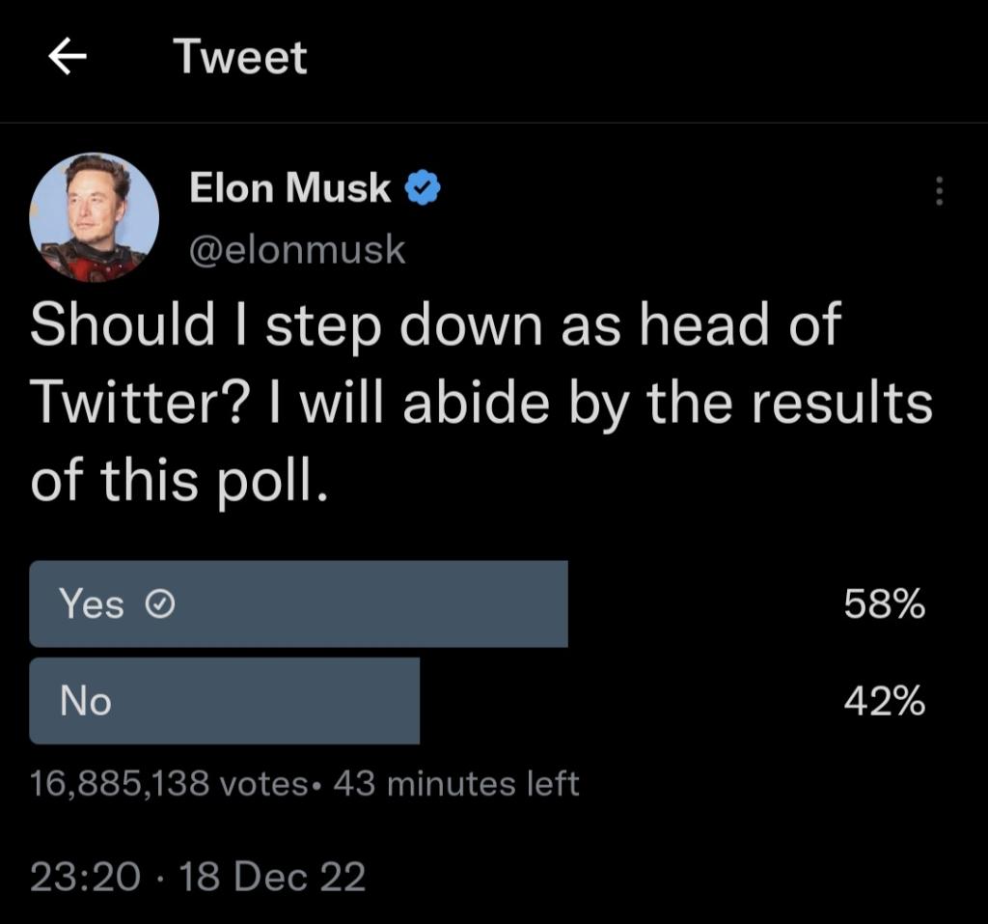This screenshot has height=924, width=988.
Task: Go back using the left arrow
Action: [69, 60]
